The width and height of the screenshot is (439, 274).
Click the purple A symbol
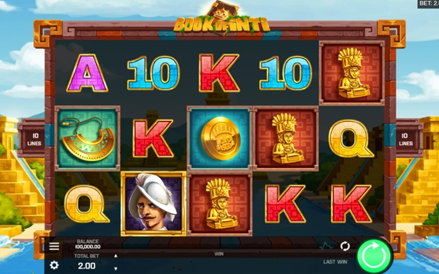point(87,73)
